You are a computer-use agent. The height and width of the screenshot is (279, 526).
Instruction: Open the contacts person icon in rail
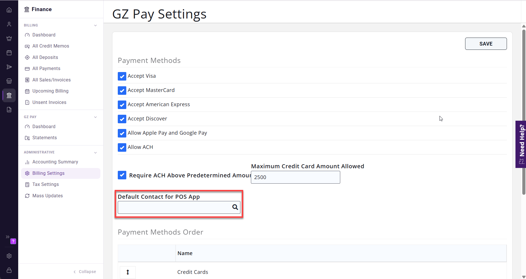pyautogui.click(x=9, y=24)
